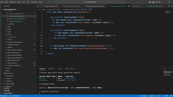The height and width of the screenshot is (97, 173).
Task: Change indentation via Spaces: 4
Action: coord(152,96)
